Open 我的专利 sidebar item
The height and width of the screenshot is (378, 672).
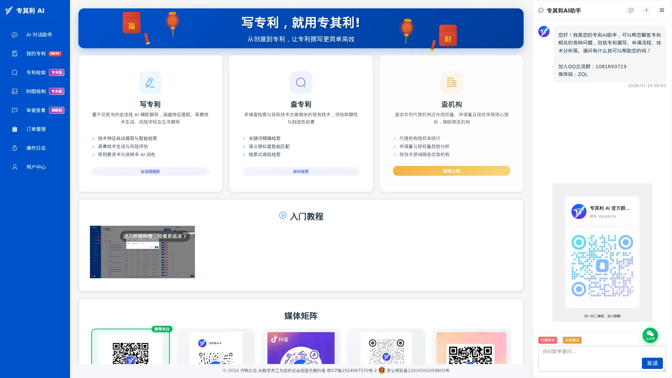coord(35,54)
